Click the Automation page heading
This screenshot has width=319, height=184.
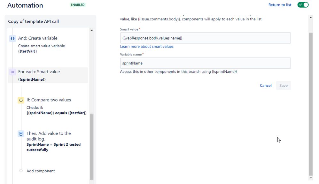tap(25, 5)
